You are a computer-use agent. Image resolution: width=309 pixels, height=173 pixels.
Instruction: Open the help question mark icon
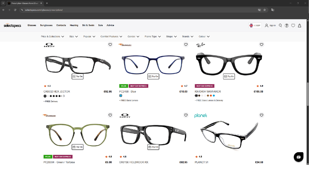tap(286, 26)
